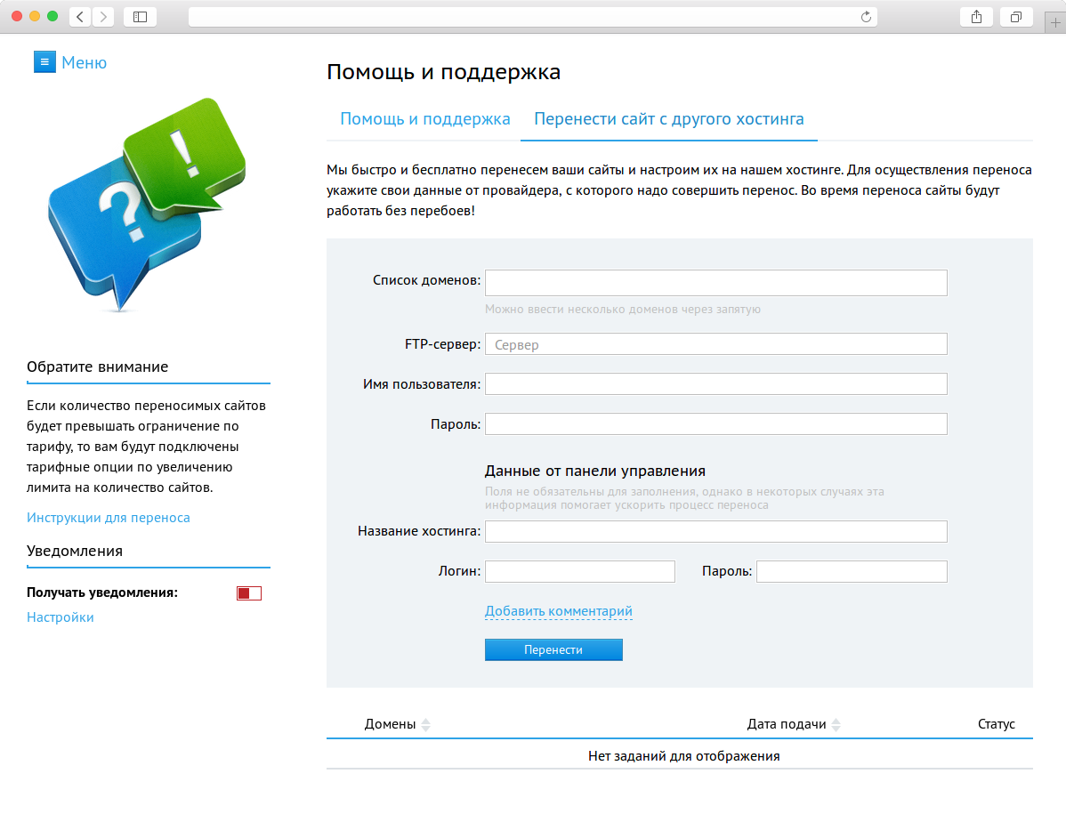Click the page title Помощь и поддержка

coord(443,72)
